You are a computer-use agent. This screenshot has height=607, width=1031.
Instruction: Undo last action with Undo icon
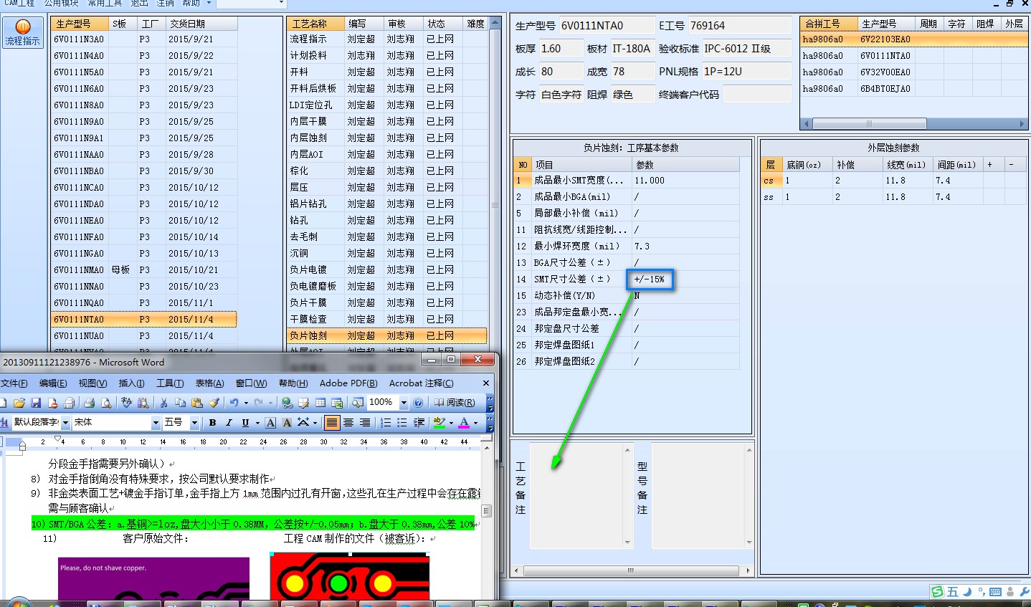[x=234, y=403]
